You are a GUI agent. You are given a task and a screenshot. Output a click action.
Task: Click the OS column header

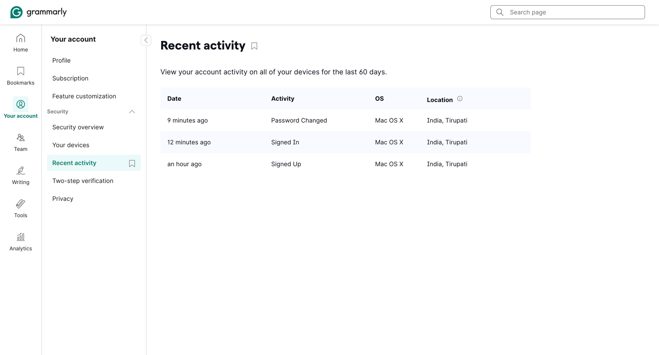(x=380, y=99)
